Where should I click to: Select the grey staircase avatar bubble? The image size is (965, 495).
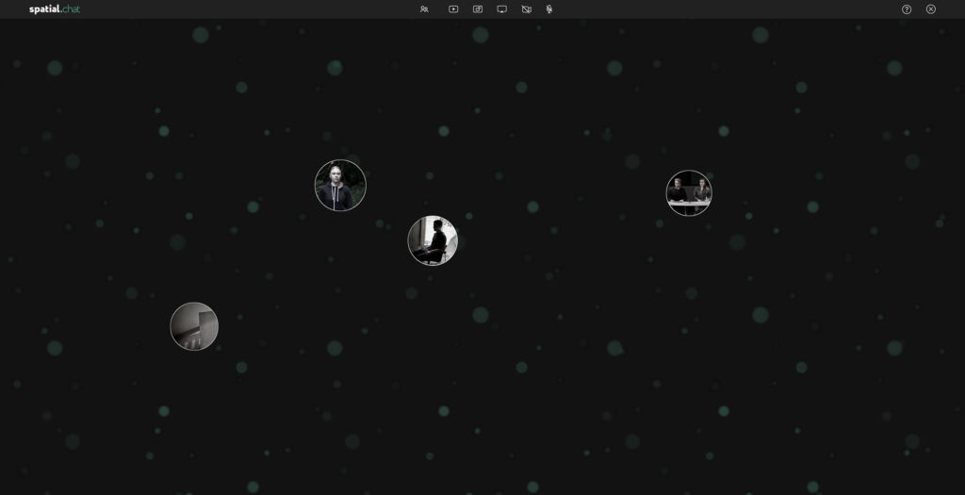click(194, 326)
